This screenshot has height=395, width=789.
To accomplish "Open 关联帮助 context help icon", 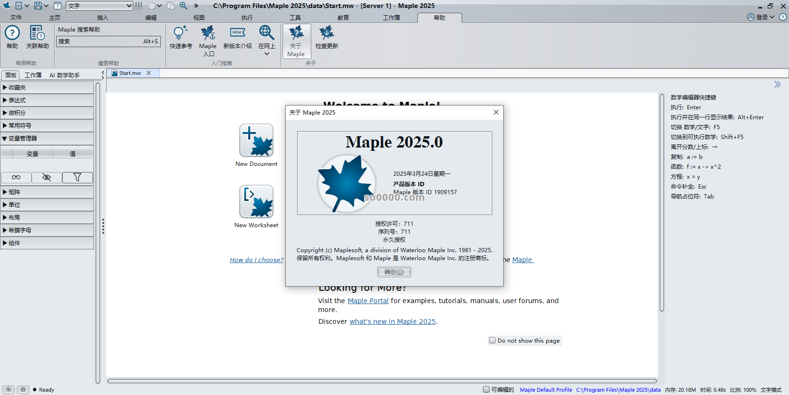I will 37,33.
